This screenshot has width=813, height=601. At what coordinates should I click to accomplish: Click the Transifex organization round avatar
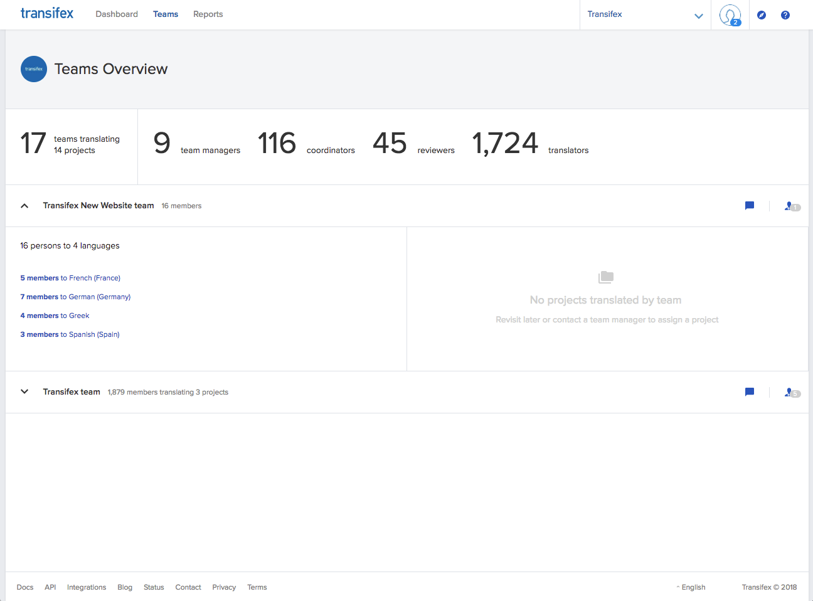34,69
